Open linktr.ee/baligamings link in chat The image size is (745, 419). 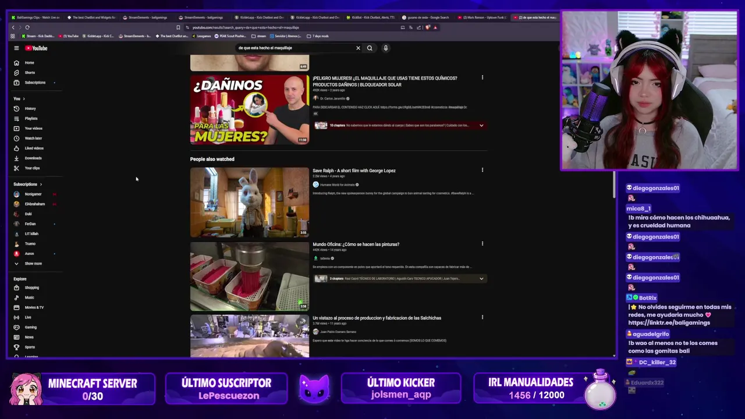coord(669,323)
